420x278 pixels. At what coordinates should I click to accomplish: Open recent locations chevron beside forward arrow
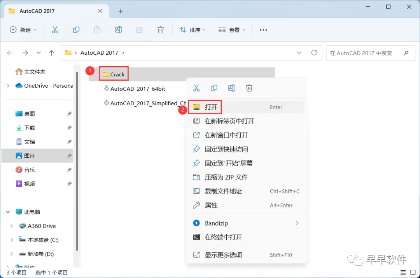click(39, 53)
